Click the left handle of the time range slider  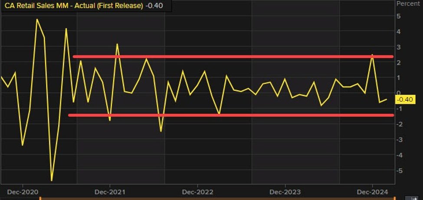[x=40, y=198]
